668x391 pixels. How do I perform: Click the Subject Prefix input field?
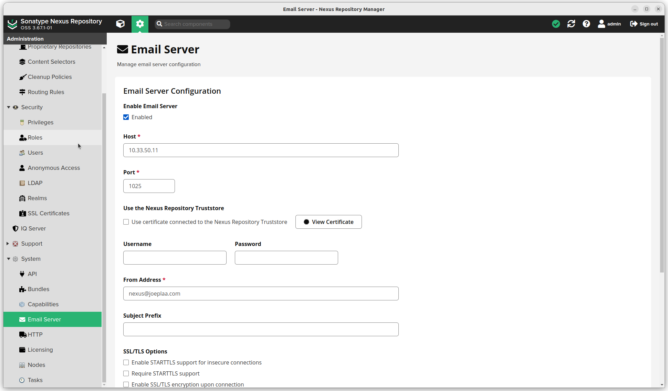[x=261, y=329]
